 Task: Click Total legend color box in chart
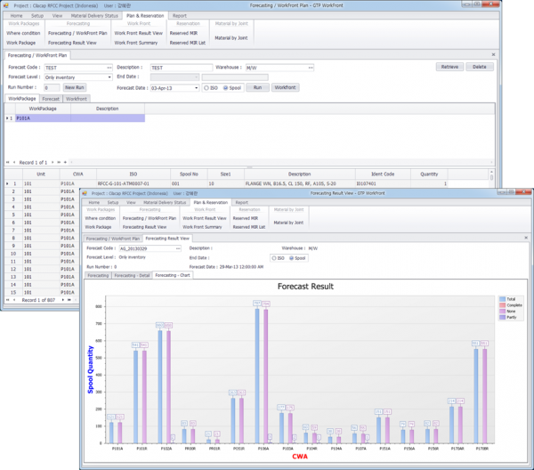(503, 299)
